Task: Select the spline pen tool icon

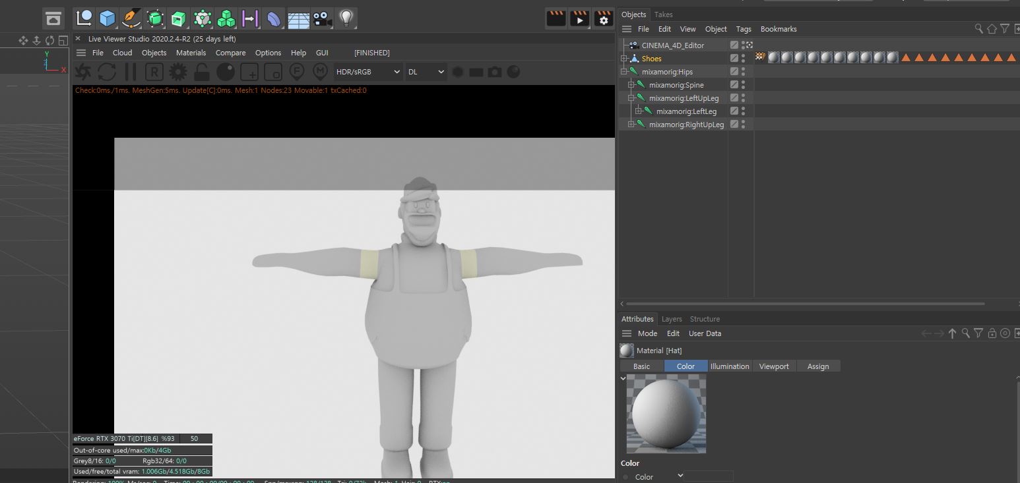Action: 131,18
